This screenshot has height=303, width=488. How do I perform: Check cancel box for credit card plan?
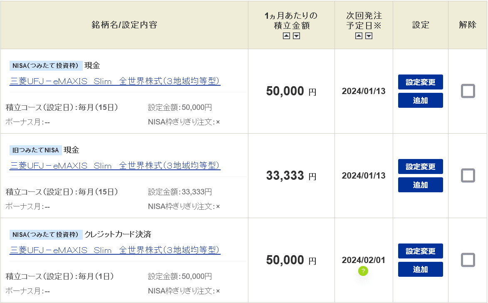point(468,260)
